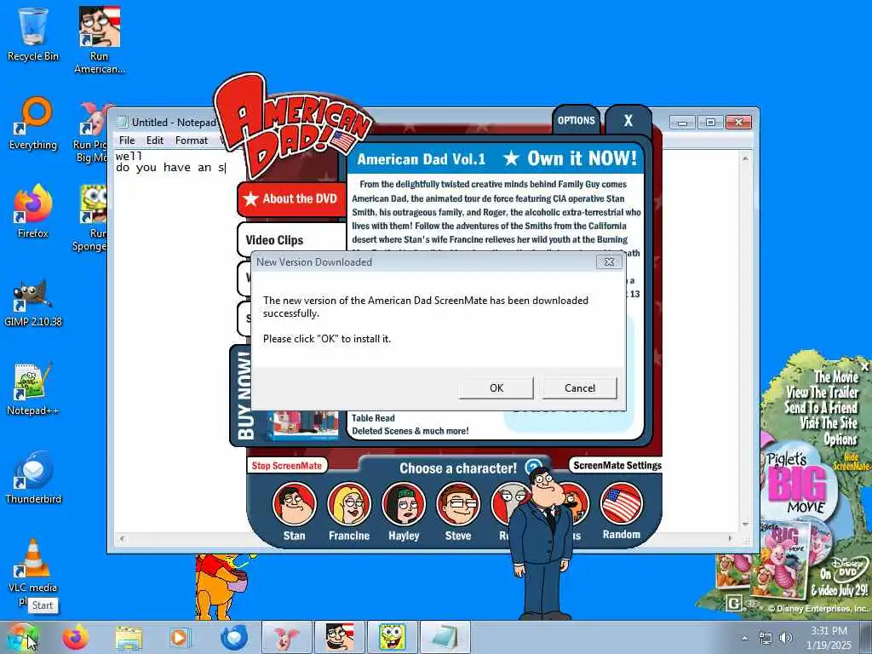Open the help question mark beside Choose a character

[533, 468]
